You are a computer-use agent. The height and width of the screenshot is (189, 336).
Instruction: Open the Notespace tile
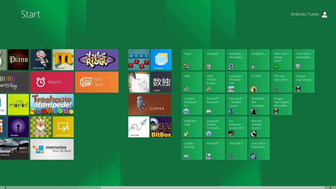(161, 60)
